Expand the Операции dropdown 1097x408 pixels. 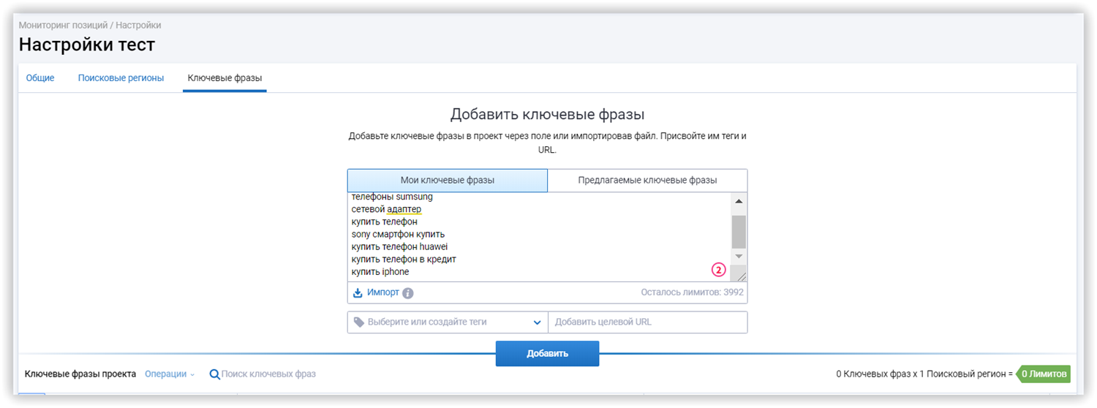[170, 374]
